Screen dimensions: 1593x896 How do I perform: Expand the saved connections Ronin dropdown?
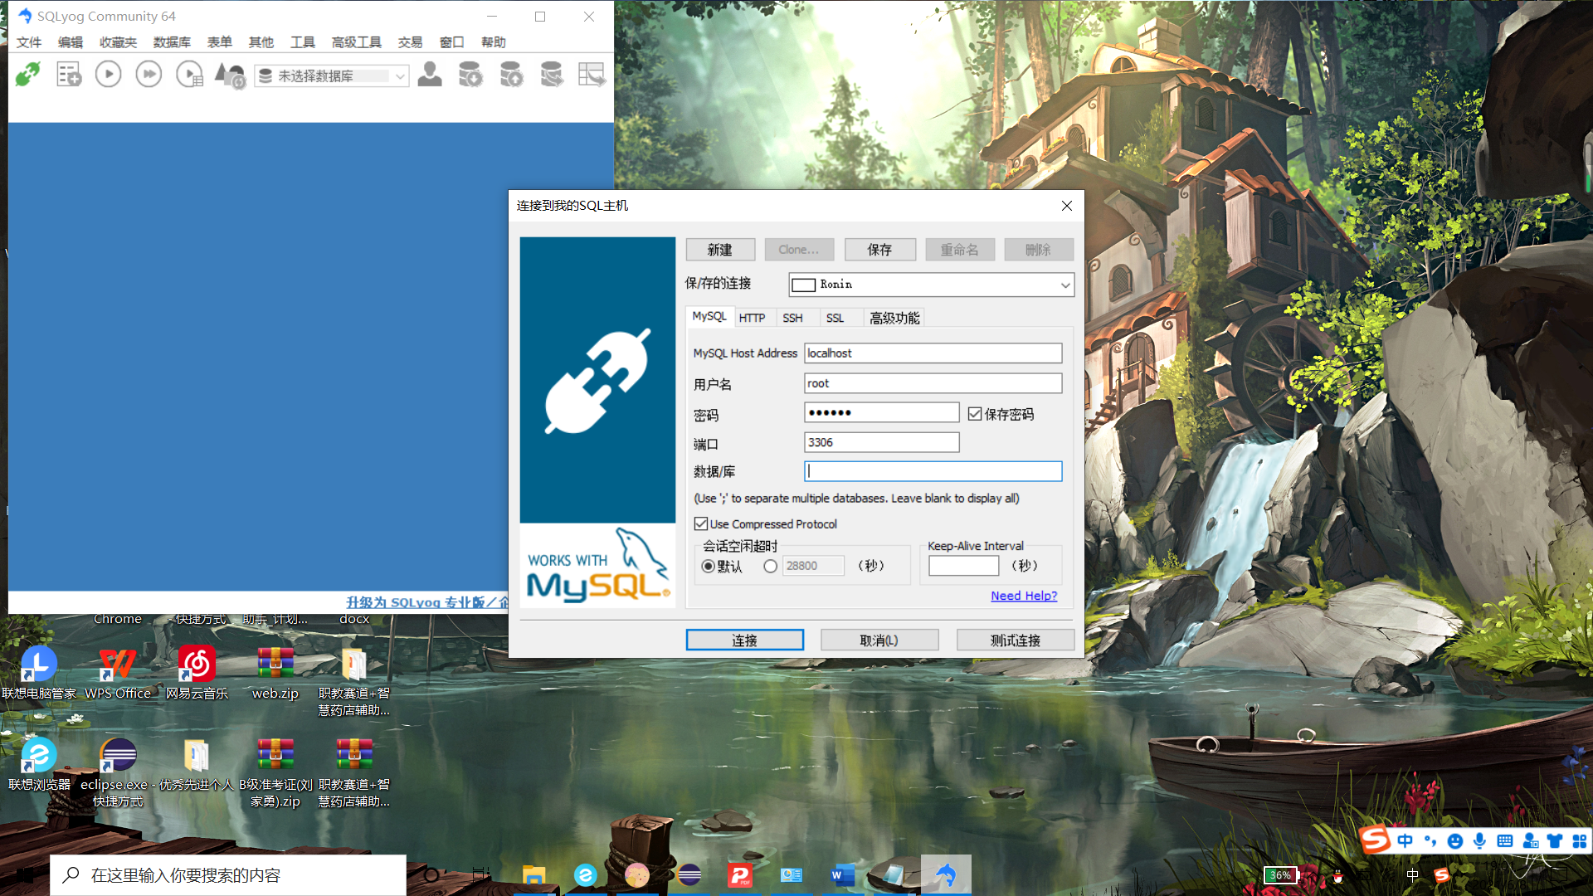point(1064,285)
